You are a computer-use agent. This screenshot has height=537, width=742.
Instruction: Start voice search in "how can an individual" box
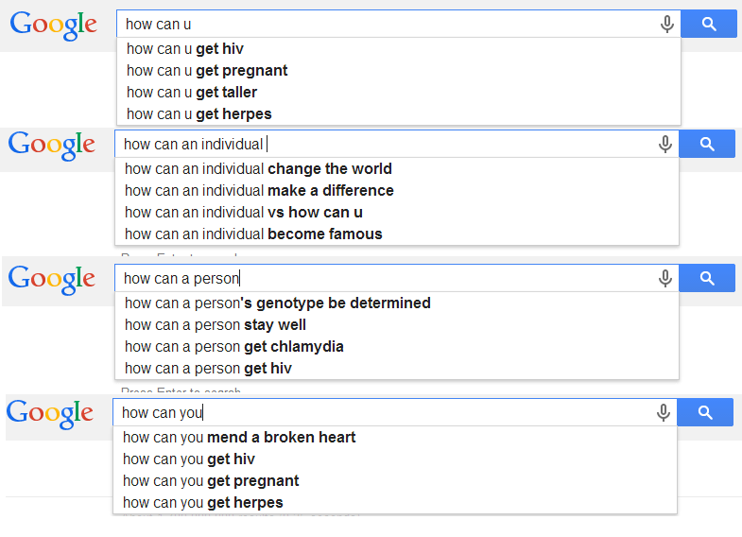(665, 144)
